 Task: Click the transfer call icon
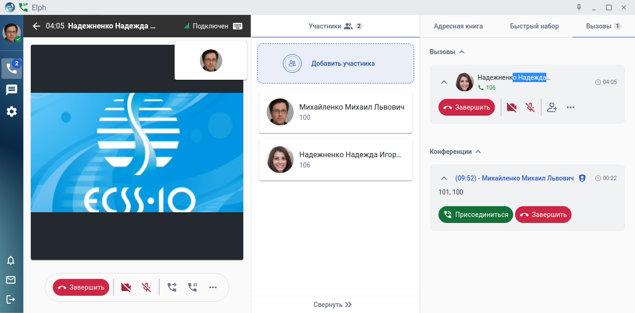pos(172,287)
